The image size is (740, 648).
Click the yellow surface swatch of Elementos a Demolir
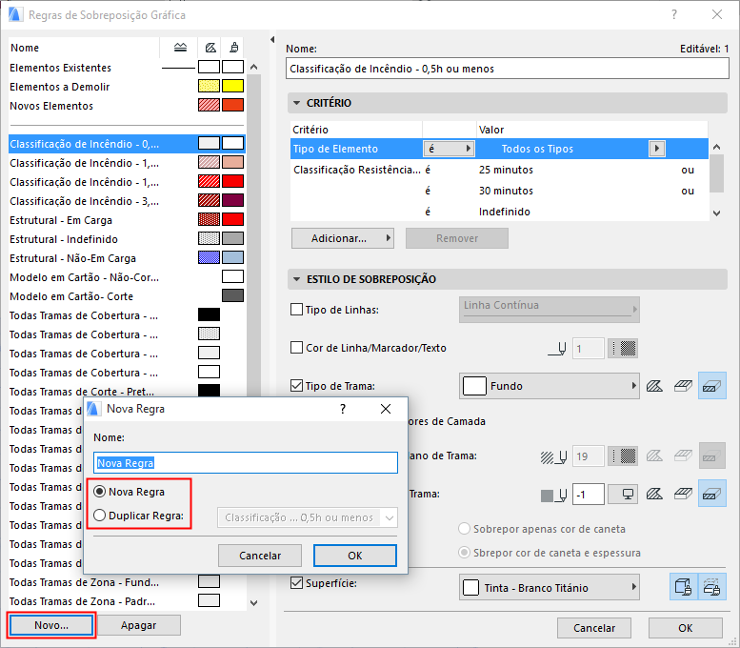tap(233, 86)
